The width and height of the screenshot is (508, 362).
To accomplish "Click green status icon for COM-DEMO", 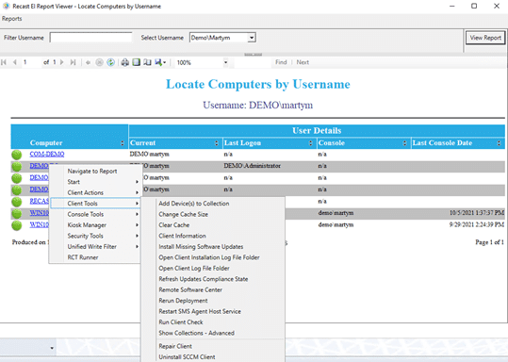I will click(17, 155).
